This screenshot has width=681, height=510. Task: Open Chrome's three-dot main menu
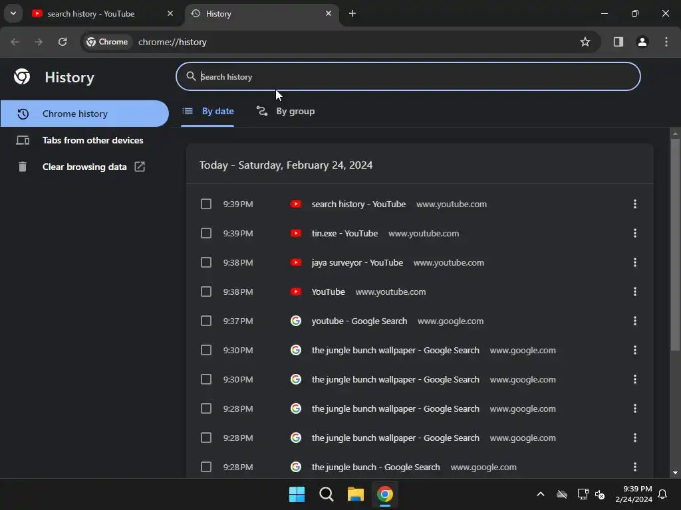tap(666, 42)
